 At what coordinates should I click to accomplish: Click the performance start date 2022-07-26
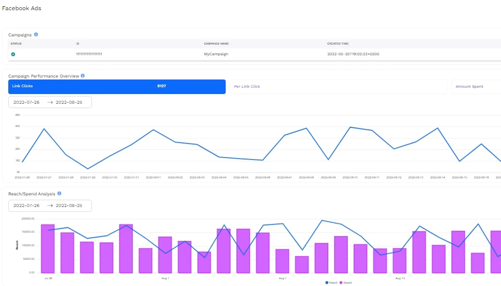(27, 102)
